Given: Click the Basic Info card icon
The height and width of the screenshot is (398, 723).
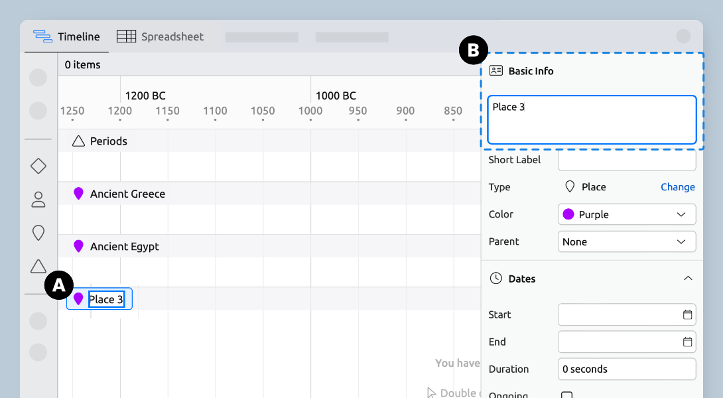Looking at the screenshot, I should pyautogui.click(x=496, y=70).
